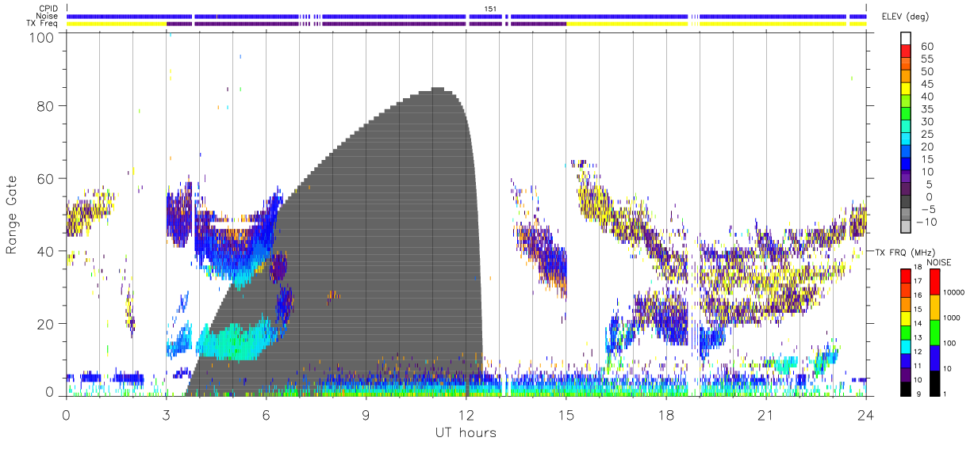Click the cyan echo patch near range gate 15

click(234, 341)
